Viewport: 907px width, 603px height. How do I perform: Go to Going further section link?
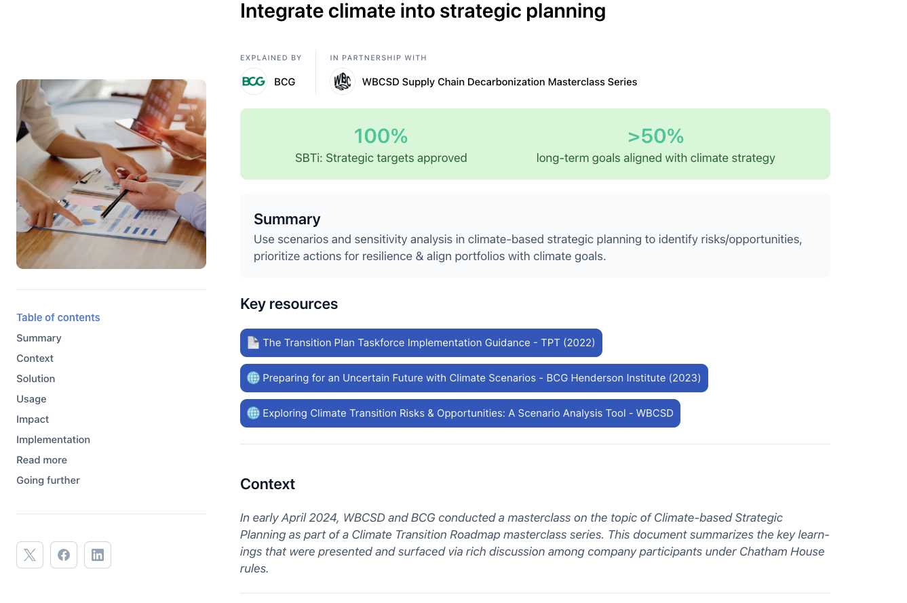coord(48,480)
